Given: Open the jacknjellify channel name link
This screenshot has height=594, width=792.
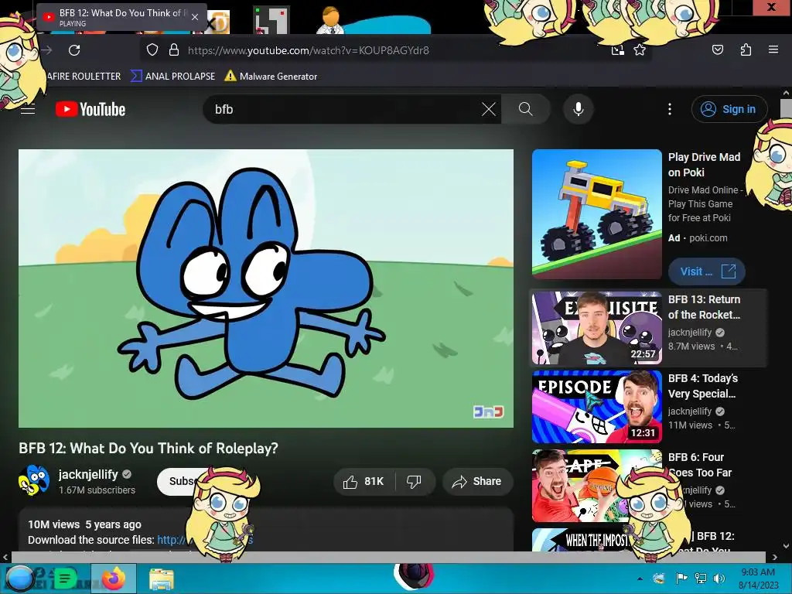Looking at the screenshot, I should tap(88, 474).
